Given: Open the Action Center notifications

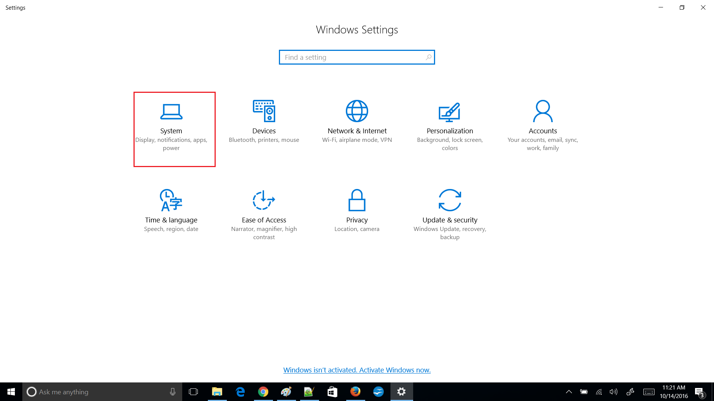Looking at the screenshot, I should tap(700, 392).
